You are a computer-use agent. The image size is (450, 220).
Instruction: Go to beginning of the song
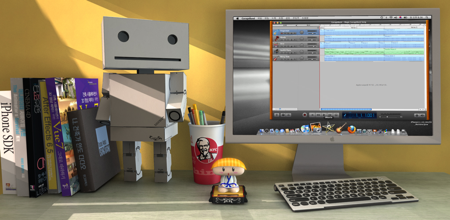312,115
